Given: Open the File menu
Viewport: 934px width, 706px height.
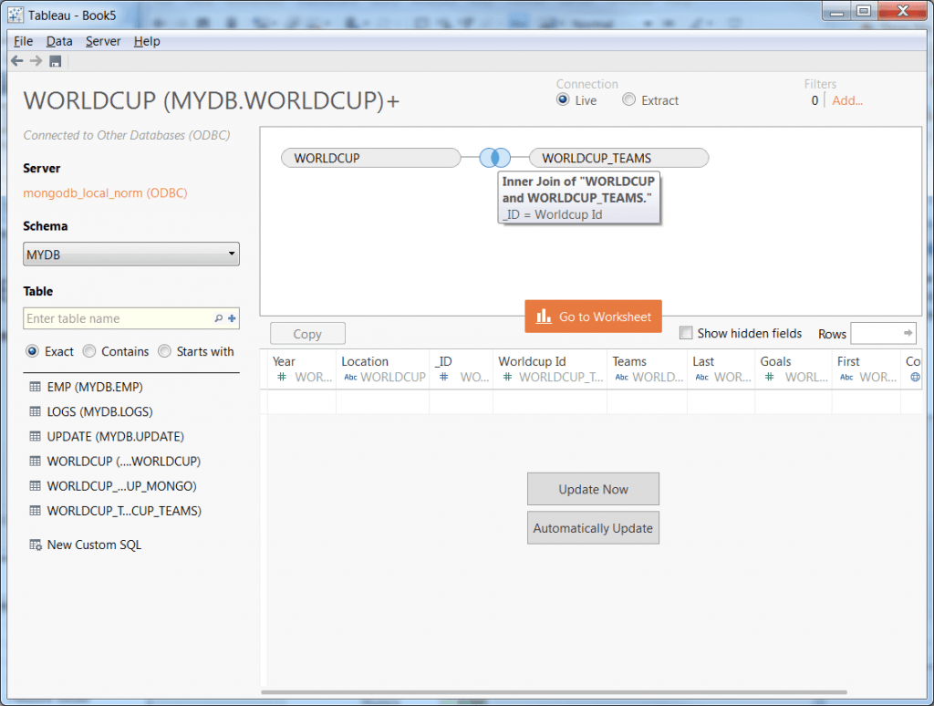Looking at the screenshot, I should coord(23,41).
